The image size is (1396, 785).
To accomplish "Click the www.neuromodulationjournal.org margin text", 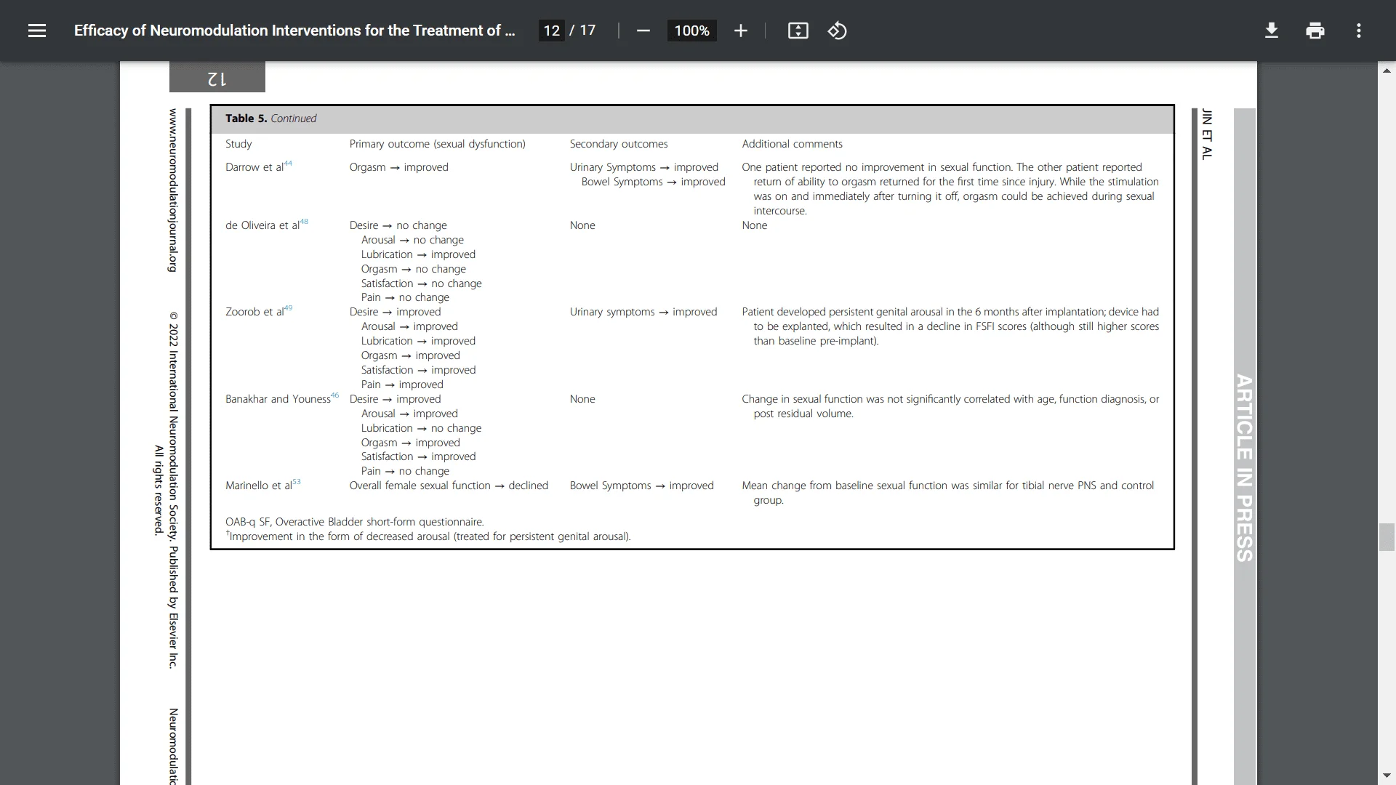I will coord(173,190).
